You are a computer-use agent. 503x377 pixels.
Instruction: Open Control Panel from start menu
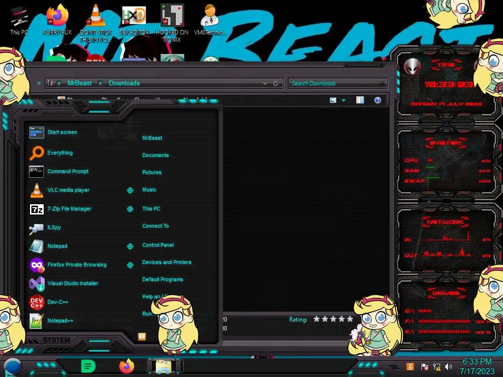coord(158,245)
